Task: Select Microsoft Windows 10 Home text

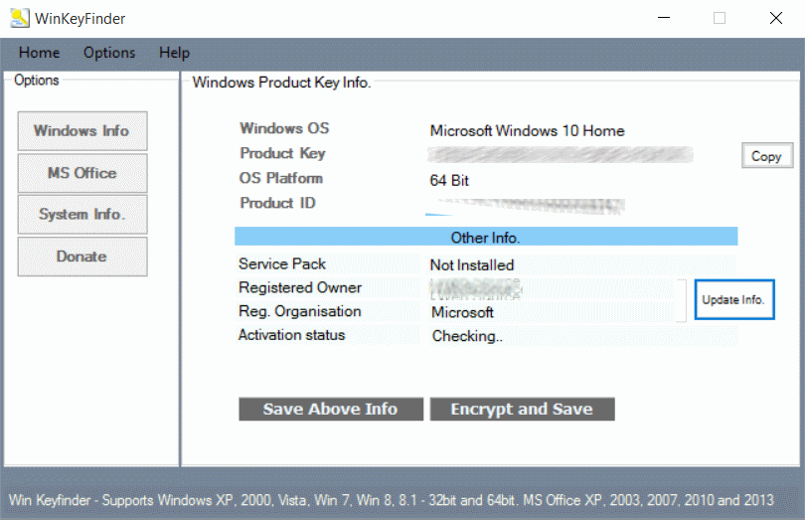Action: click(x=528, y=131)
